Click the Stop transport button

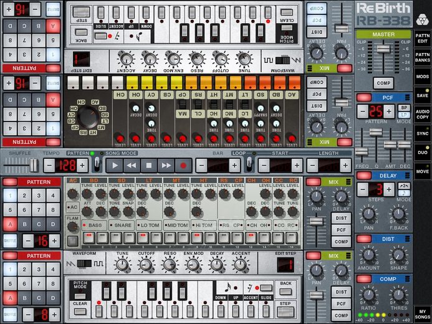coord(149,166)
